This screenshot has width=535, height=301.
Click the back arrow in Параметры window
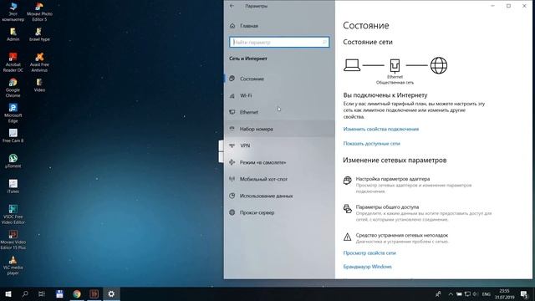[x=232, y=6]
